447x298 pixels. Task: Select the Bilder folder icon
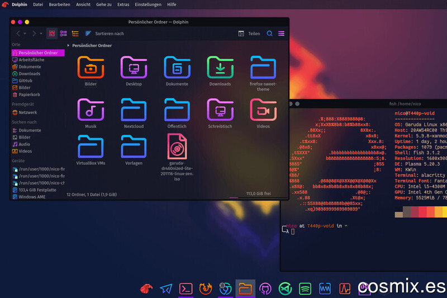click(x=91, y=67)
